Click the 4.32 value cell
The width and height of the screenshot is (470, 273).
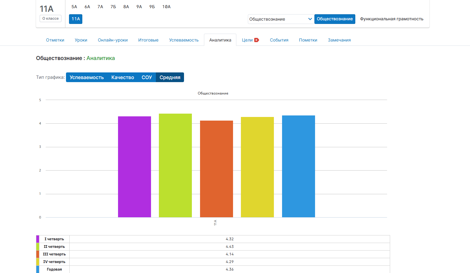pyautogui.click(x=230, y=239)
